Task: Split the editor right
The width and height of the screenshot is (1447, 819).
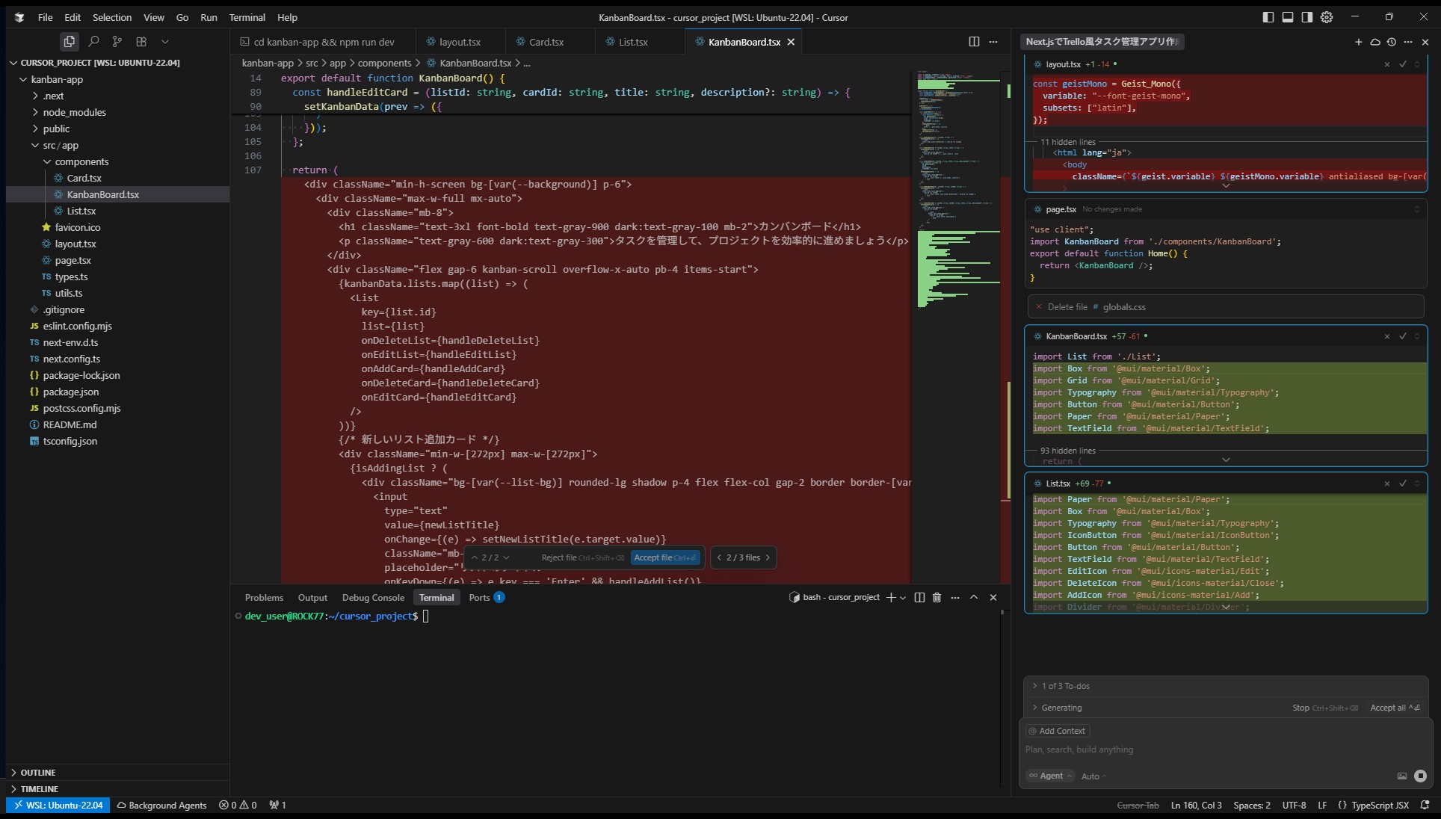Action: click(x=974, y=42)
